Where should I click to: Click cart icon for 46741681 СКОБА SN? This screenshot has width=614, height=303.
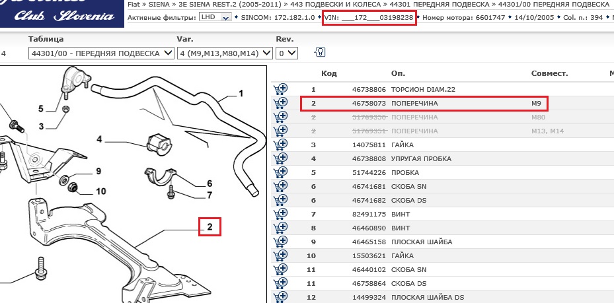[280, 186]
